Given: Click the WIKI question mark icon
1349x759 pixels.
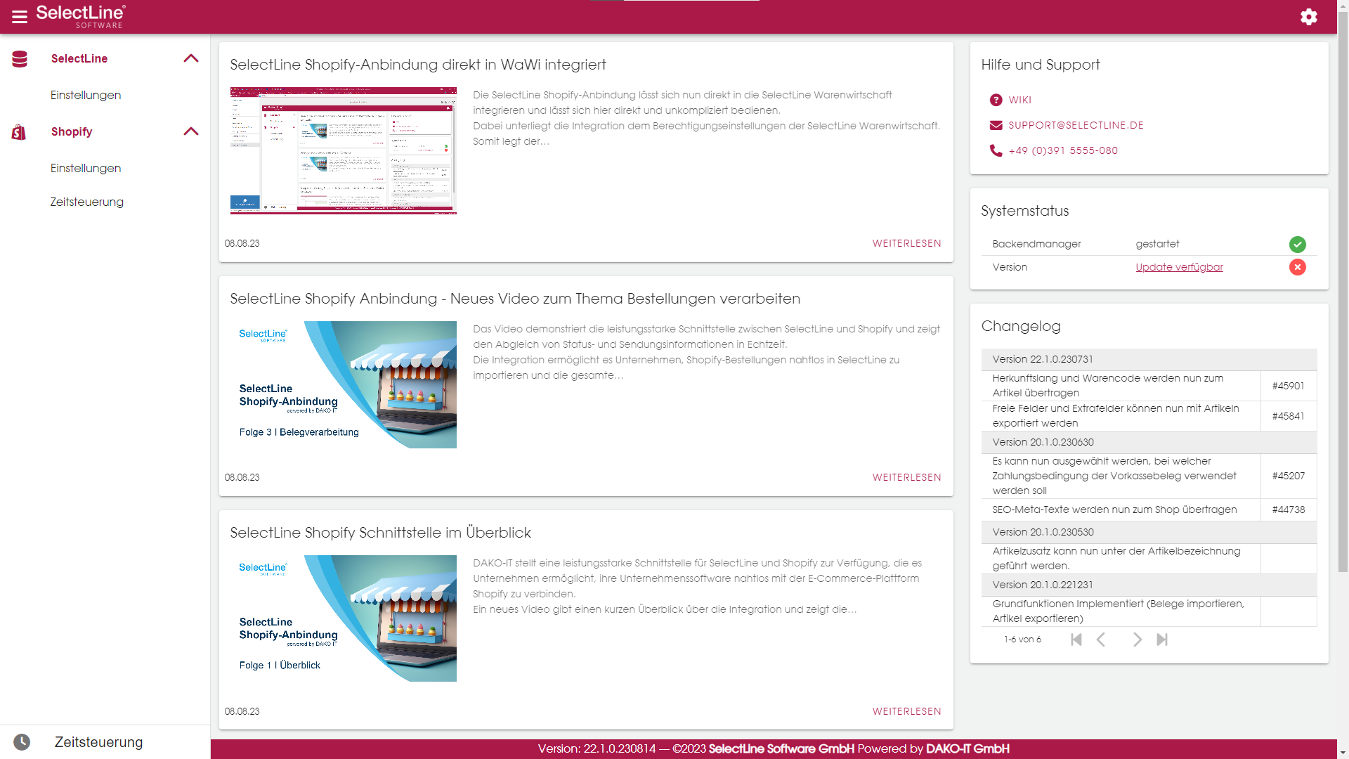Looking at the screenshot, I should pyautogui.click(x=996, y=100).
